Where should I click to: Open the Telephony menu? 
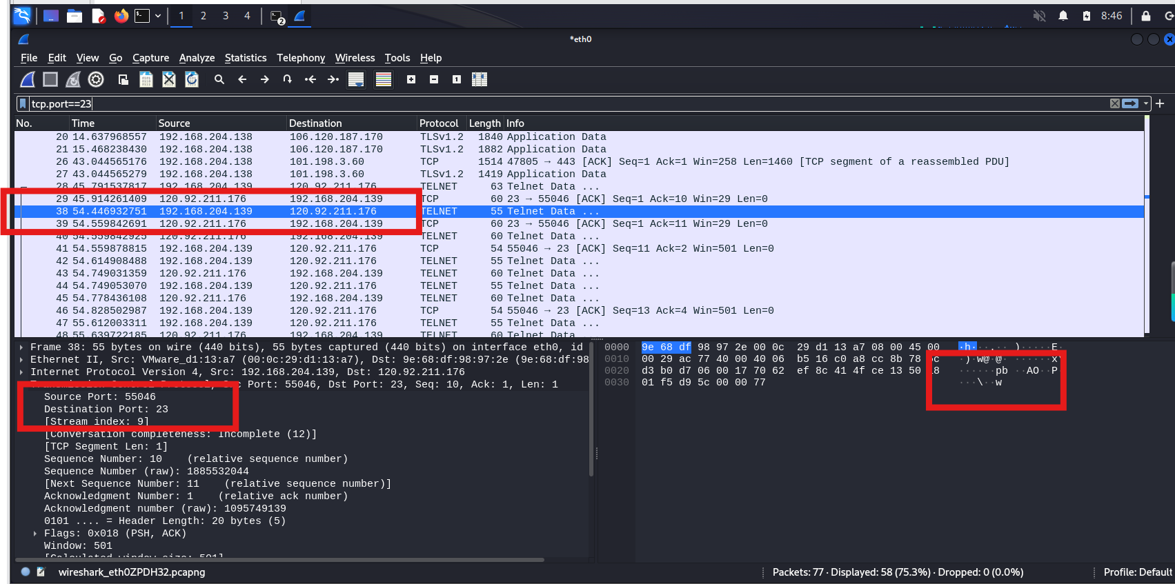pos(301,58)
